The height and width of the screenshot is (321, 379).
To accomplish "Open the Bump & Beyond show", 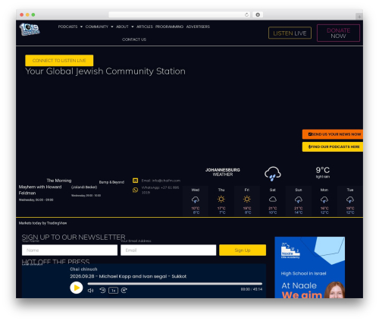I will click(111, 182).
